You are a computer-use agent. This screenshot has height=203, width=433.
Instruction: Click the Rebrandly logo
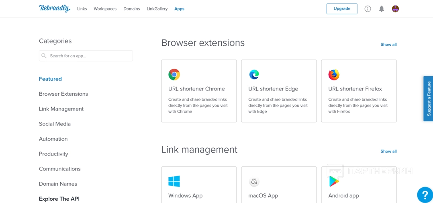(x=54, y=8)
